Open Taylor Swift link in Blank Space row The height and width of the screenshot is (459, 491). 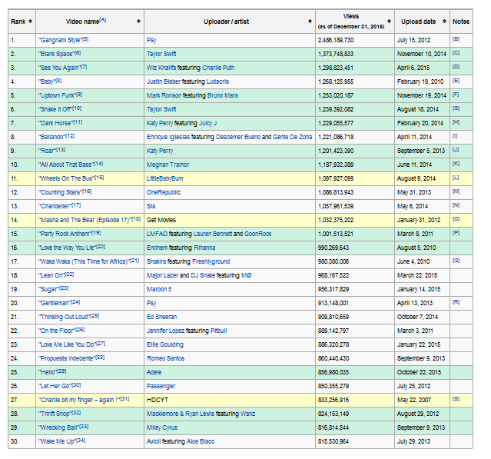161,54
